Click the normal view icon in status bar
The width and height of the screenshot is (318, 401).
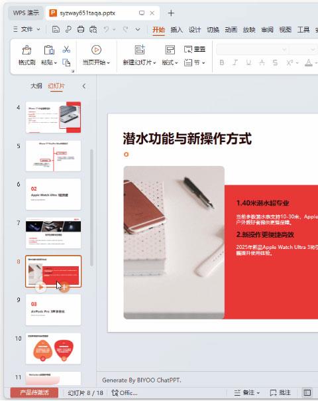pos(307,392)
